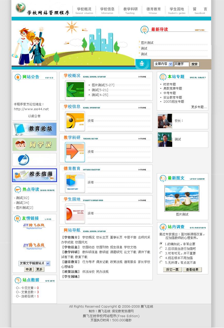Click the 搜索 search button
Image resolution: width=224 pixels, height=328 pixels.
194,64
